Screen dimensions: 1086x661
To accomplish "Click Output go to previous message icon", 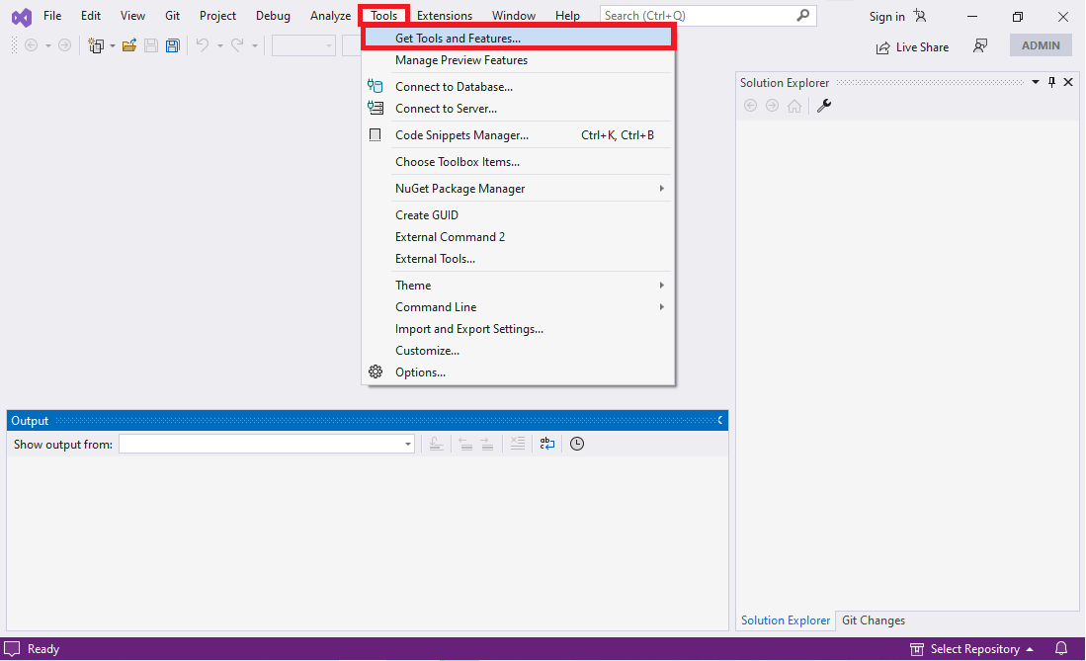I will [466, 444].
